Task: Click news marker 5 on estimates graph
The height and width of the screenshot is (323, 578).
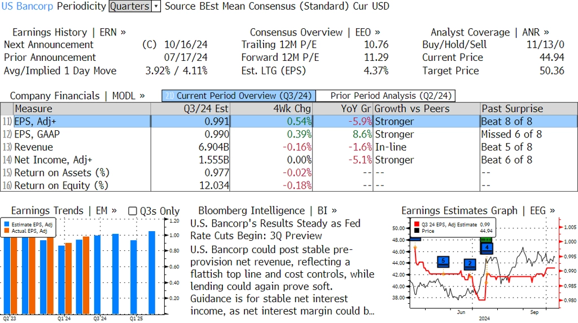Action: click(x=444, y=261)
